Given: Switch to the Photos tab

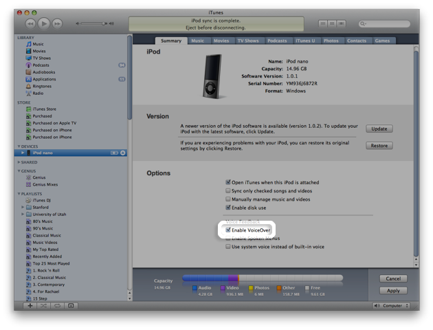Looking at the screenshot, I should pyautogui.click(x=331, y=41).
